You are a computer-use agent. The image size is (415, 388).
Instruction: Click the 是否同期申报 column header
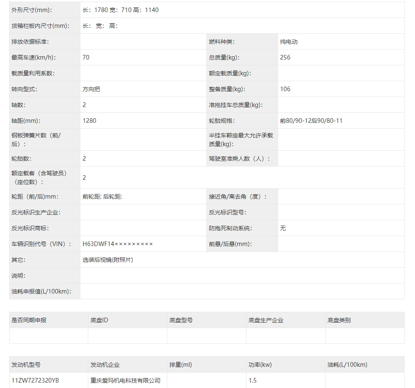[x=29, y=320]
